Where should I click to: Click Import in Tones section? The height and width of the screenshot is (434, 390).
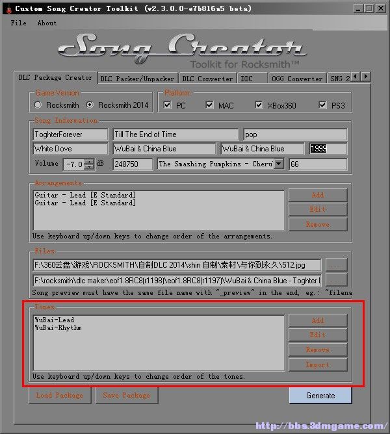tap(318, 364)
